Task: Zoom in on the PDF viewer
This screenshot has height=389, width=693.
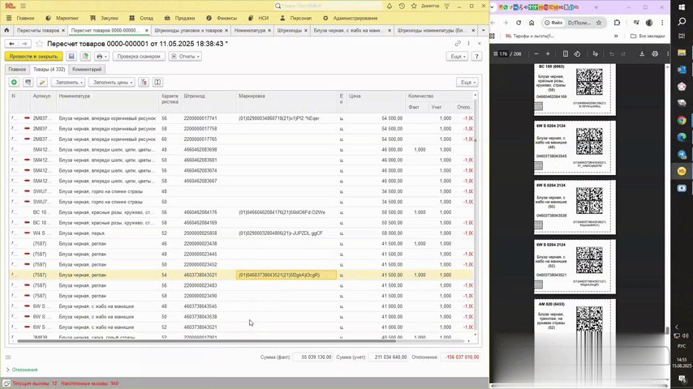Action: (548, 53)
